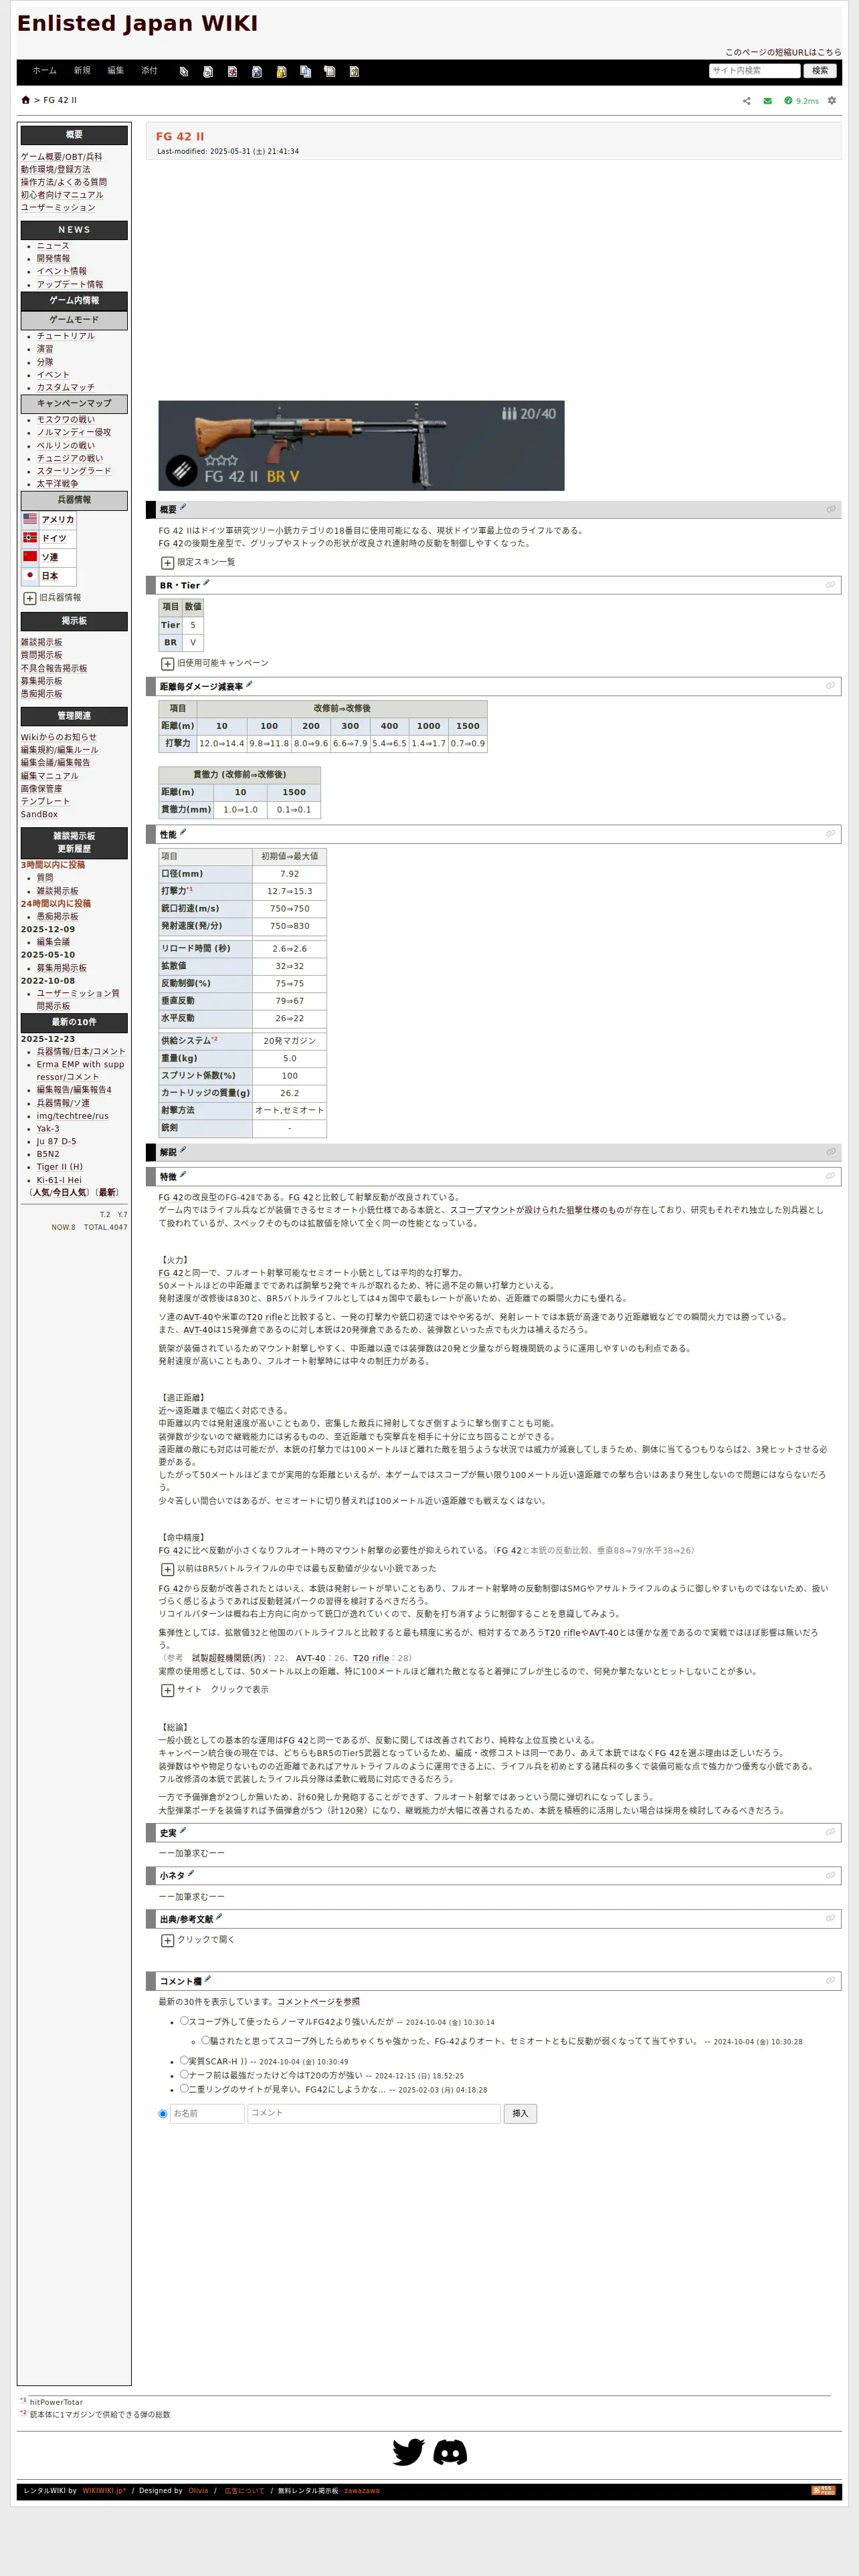Open the ドイツ link in sidebar
Image resolution: width=859 pixels, height=2576 pixels.
pyautogui.click(x=54, y=538)
